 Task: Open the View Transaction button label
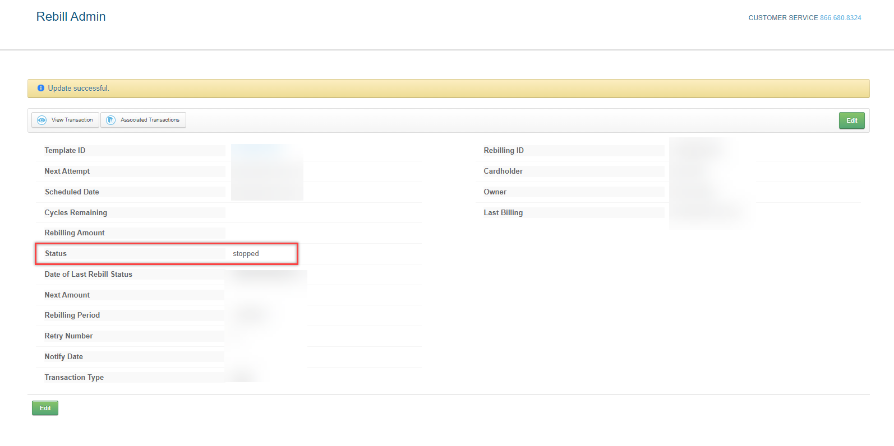72,120
